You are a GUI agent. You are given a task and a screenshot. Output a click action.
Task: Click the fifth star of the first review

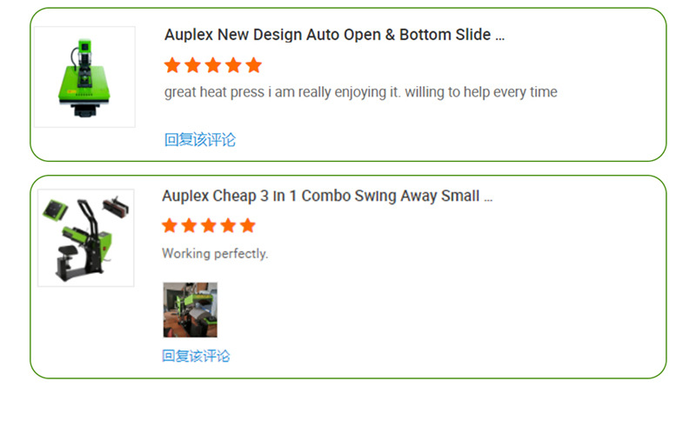254,65
